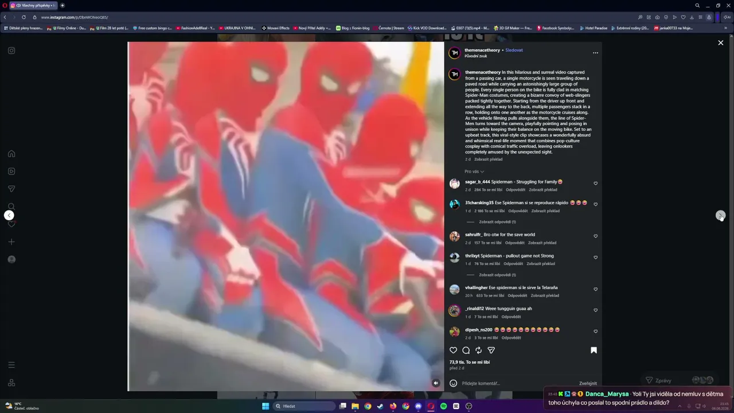
Task: Open a new browser tab with plus
Action: pyautogui.click(x=63, y=5)
